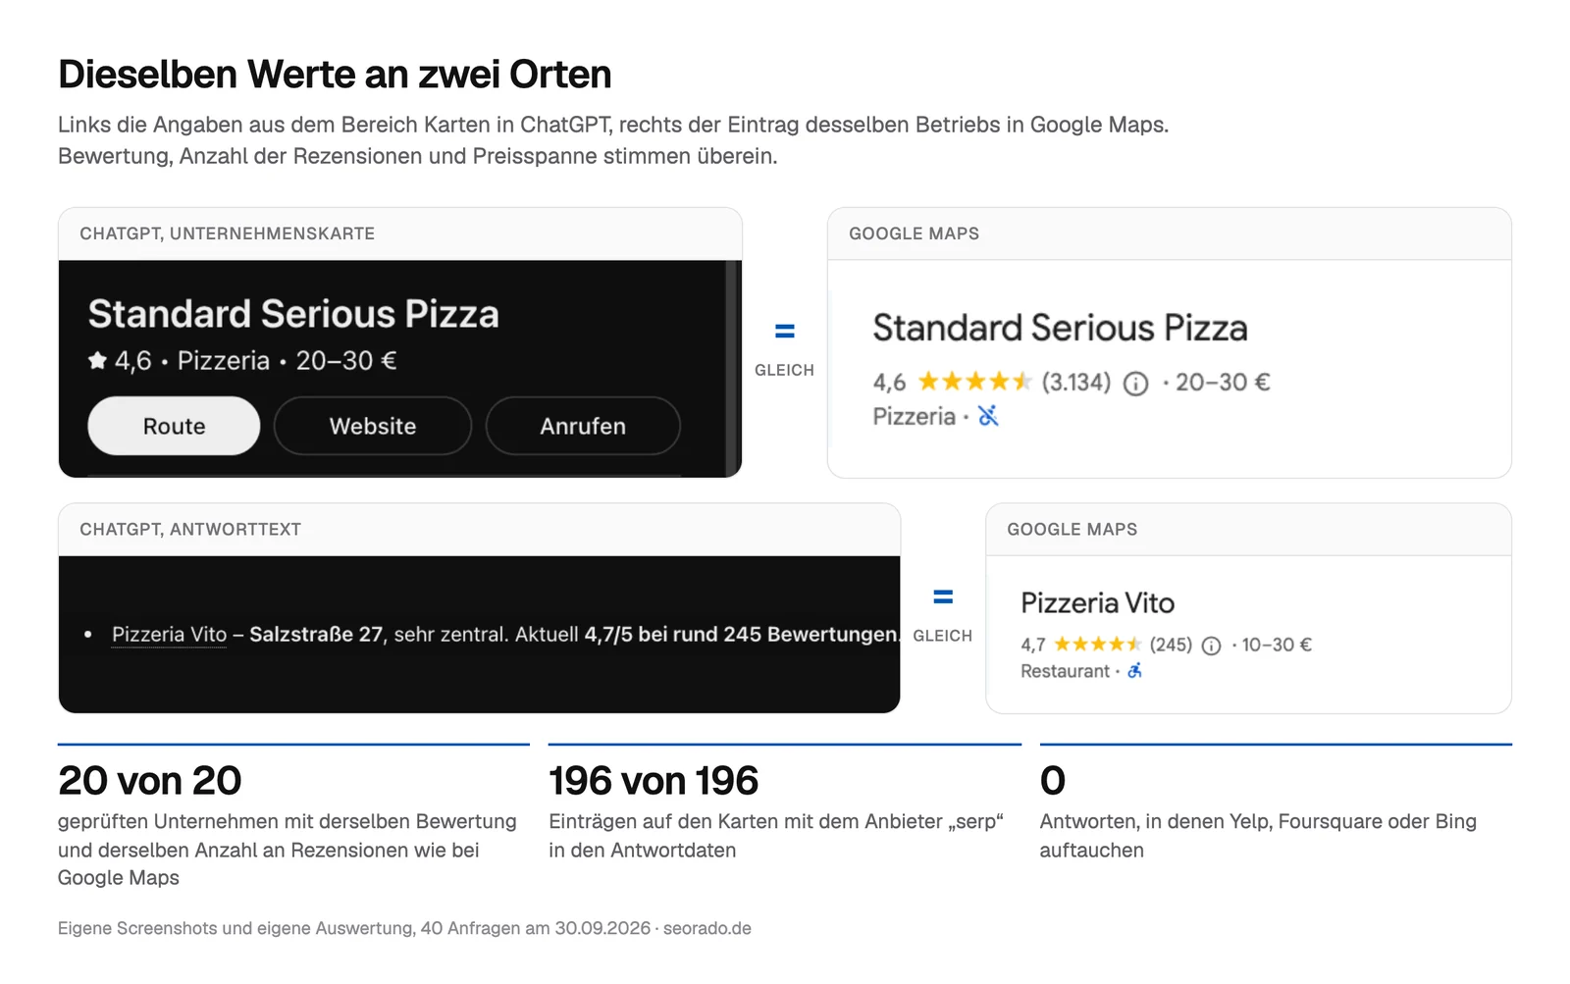Click info icon next to (3.134) reviews
The image size is (1570, 984).
coord(1135,384)
